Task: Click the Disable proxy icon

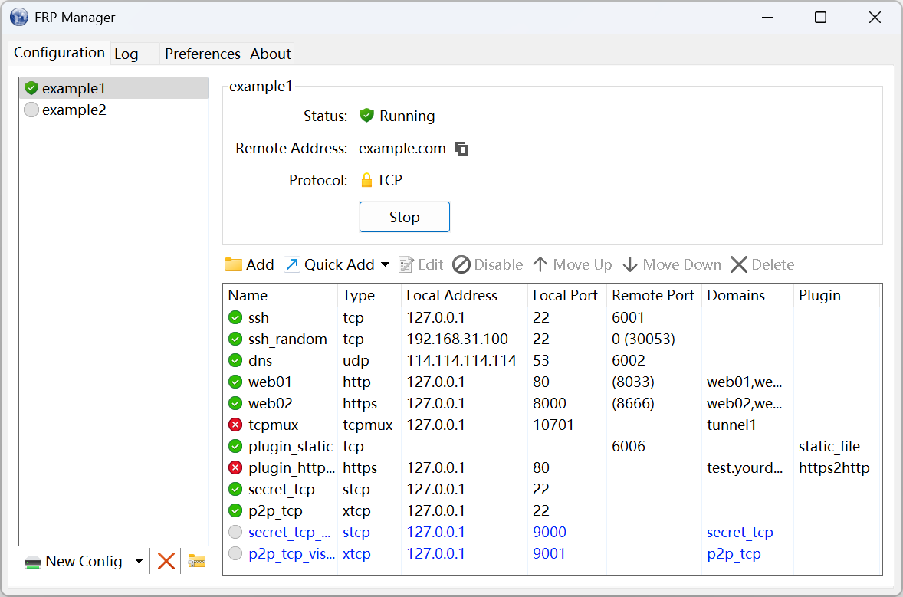Action: 461,264
